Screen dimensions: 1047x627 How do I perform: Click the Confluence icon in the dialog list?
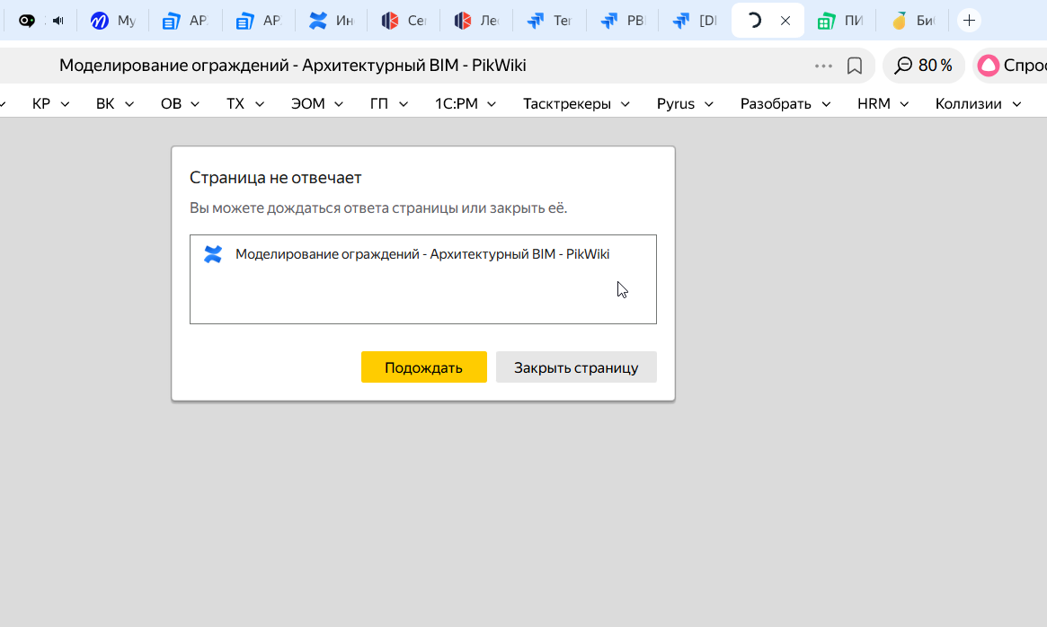click(x=213, y=254)
